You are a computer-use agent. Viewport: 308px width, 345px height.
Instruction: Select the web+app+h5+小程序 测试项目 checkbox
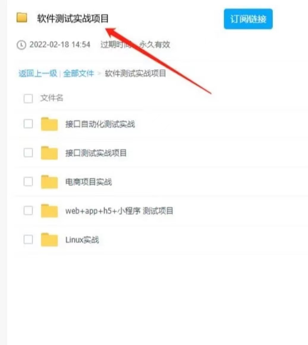coord(28,211)
